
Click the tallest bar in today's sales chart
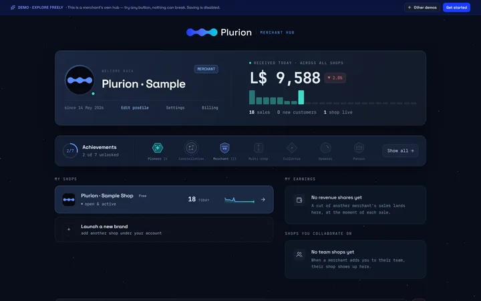(x=301, y=98)
